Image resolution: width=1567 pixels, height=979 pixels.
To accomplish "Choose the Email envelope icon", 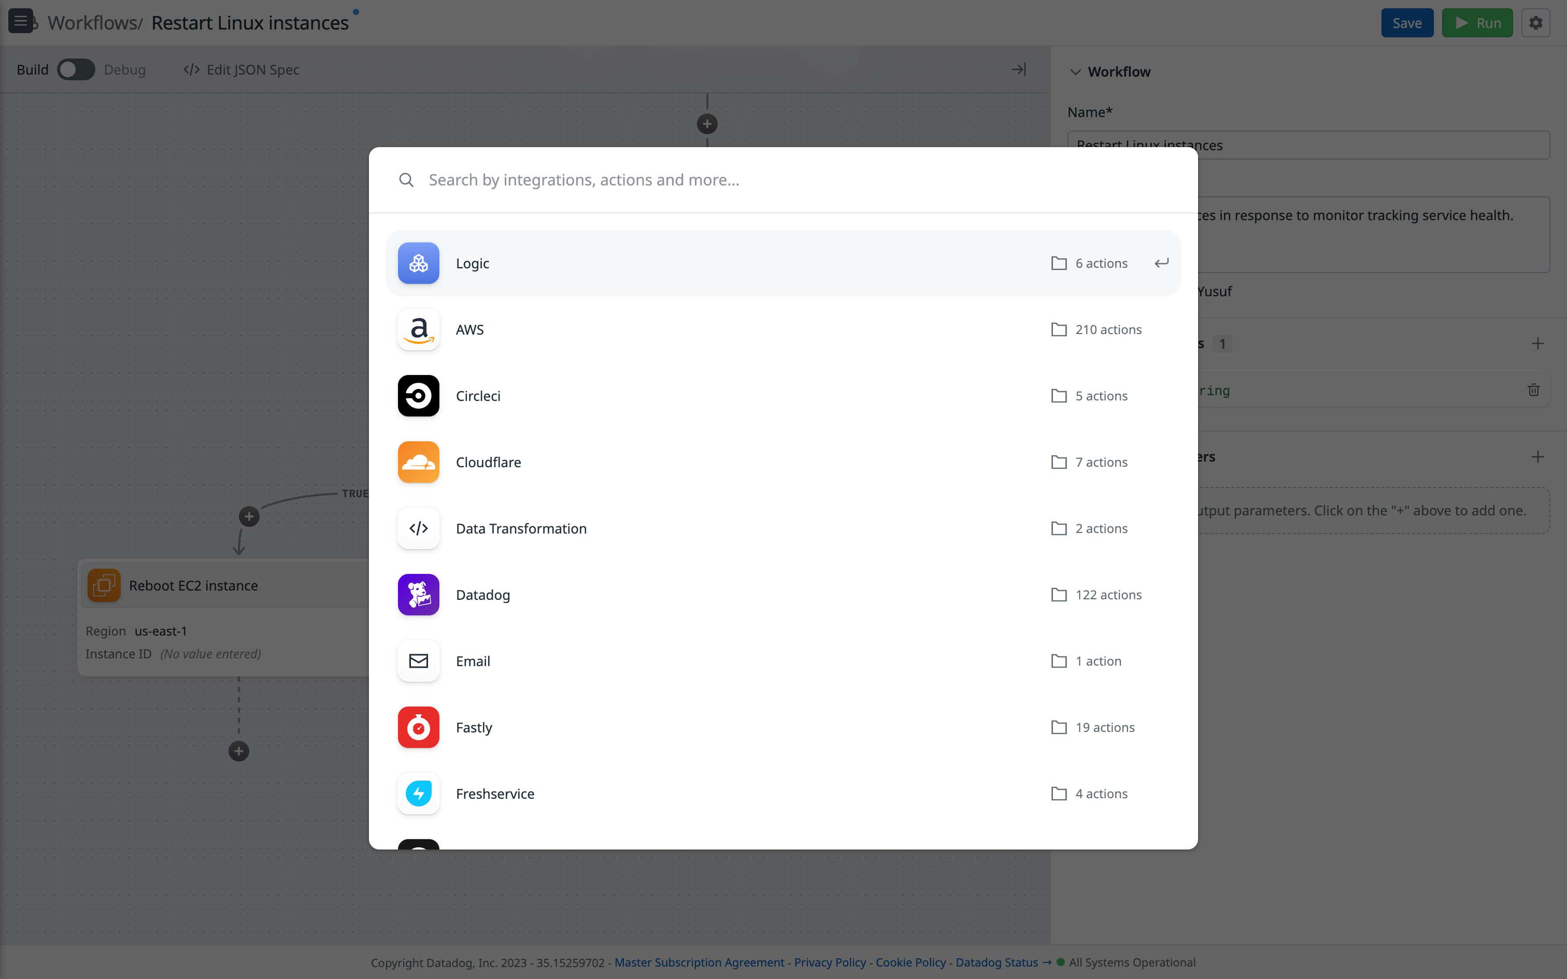I will [x=418, y=661].
